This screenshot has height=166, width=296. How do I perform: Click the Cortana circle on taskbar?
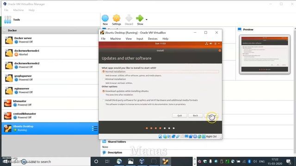(96, 161)
